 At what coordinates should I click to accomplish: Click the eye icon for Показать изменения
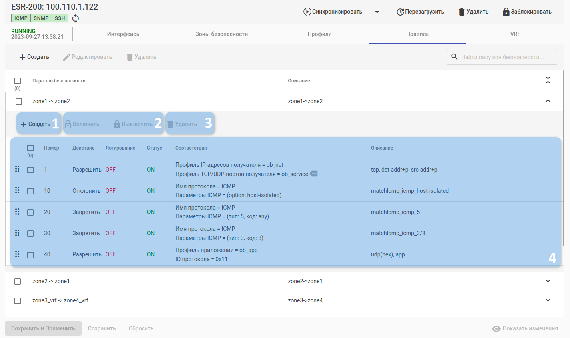pos(496,329)
